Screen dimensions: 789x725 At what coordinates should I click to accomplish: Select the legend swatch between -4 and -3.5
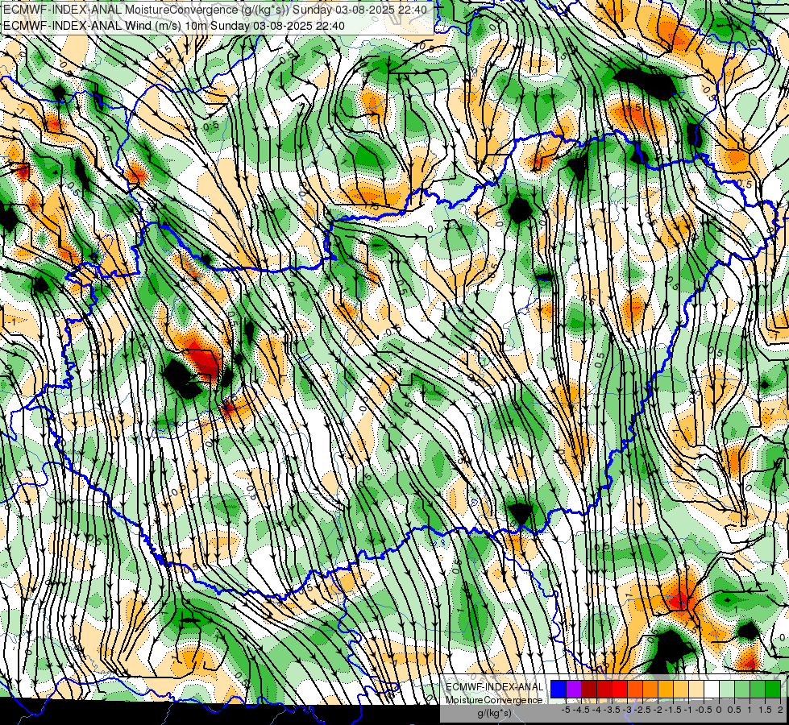point(604,690)
